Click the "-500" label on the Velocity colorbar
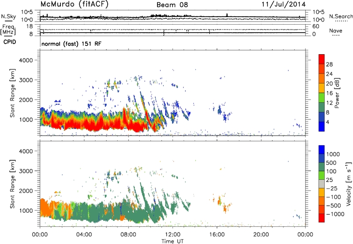 [334, 206]
